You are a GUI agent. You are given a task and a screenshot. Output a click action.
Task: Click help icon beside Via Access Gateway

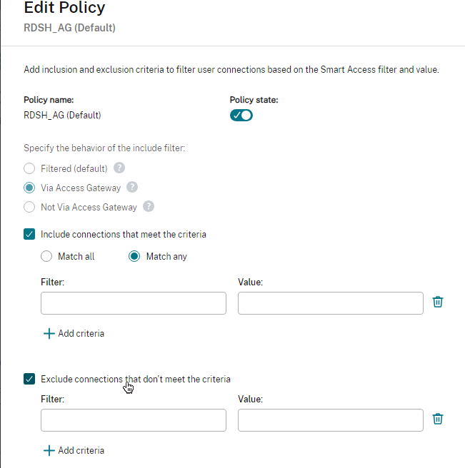coord(132,188)
